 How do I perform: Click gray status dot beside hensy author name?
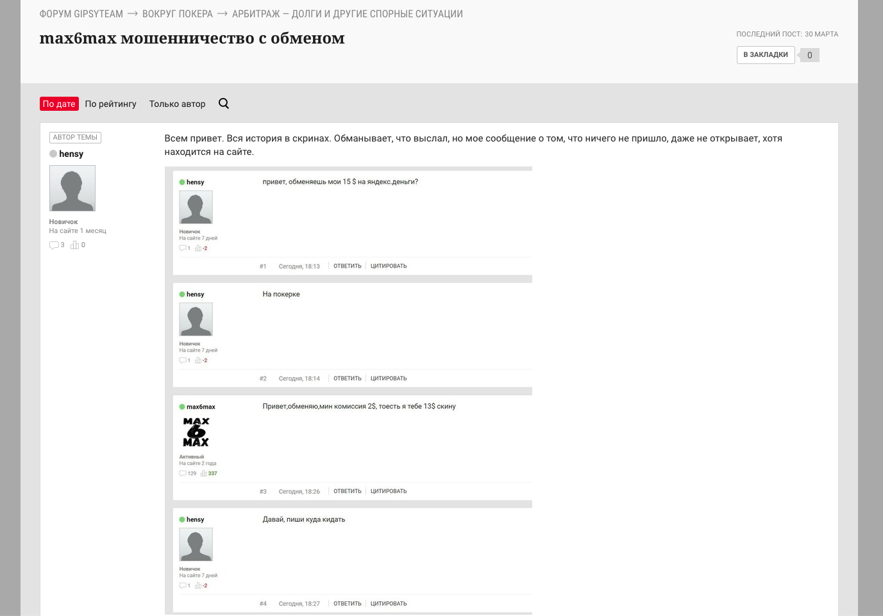tap(53, 154)
